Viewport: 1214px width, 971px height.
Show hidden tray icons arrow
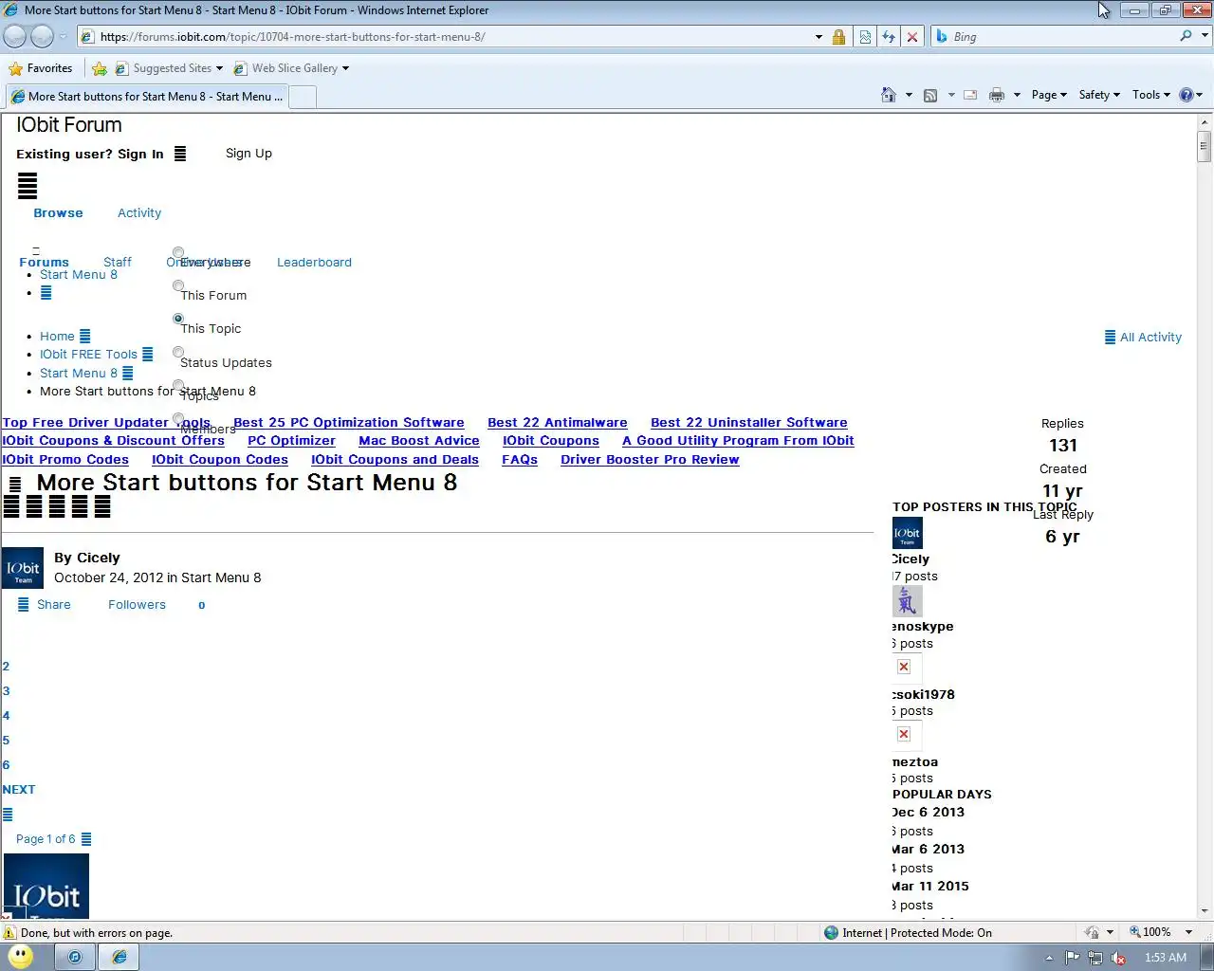pyautogui.click(x=1048, y=958)
